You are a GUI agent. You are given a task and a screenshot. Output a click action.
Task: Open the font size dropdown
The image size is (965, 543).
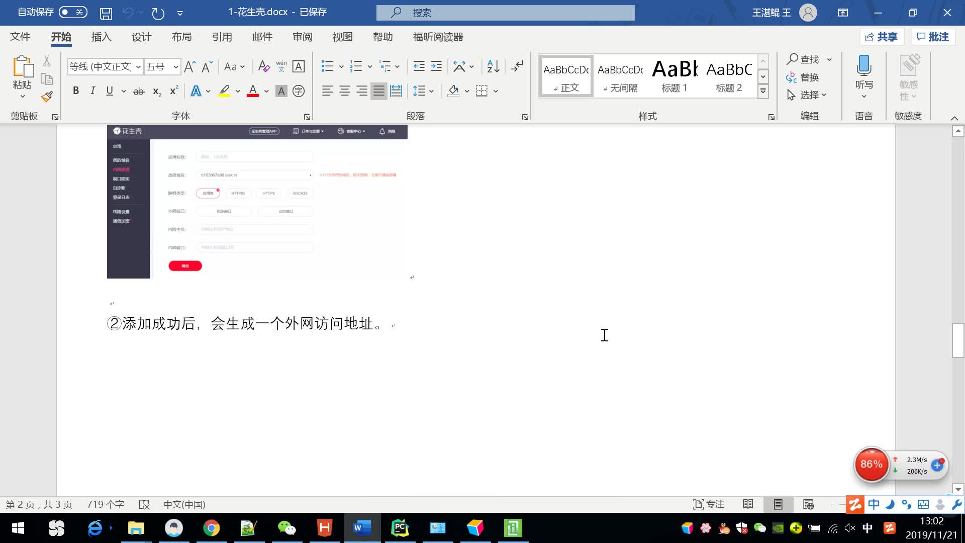[x=175, y=67]
